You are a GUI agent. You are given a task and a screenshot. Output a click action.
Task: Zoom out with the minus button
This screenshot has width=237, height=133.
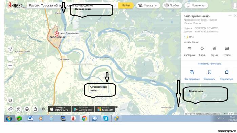(x=10, y=66)
